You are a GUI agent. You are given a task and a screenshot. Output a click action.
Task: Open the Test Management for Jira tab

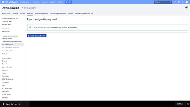pyautogui.click(x=84, y=14)
